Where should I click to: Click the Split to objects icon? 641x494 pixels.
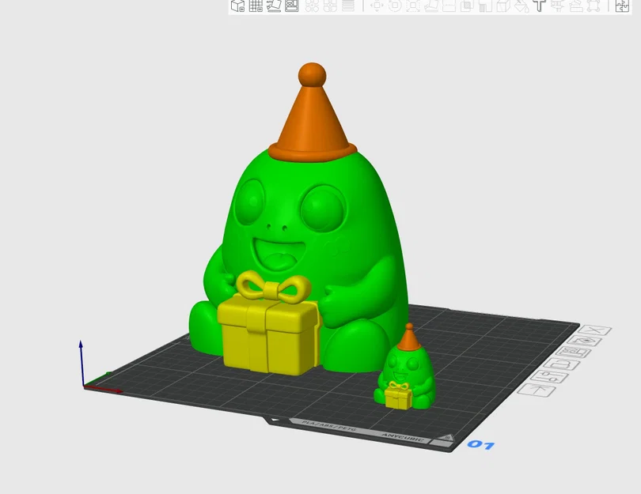312,6
